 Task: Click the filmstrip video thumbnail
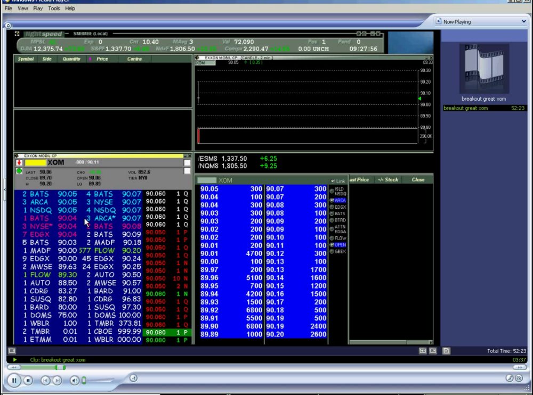pos(484,68)
